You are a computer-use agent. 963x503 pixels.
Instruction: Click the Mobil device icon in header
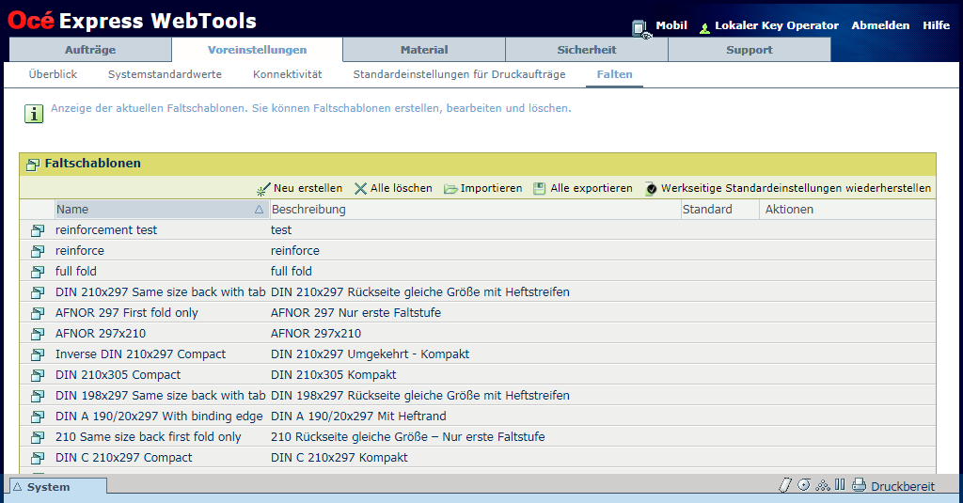pos(640,28)
